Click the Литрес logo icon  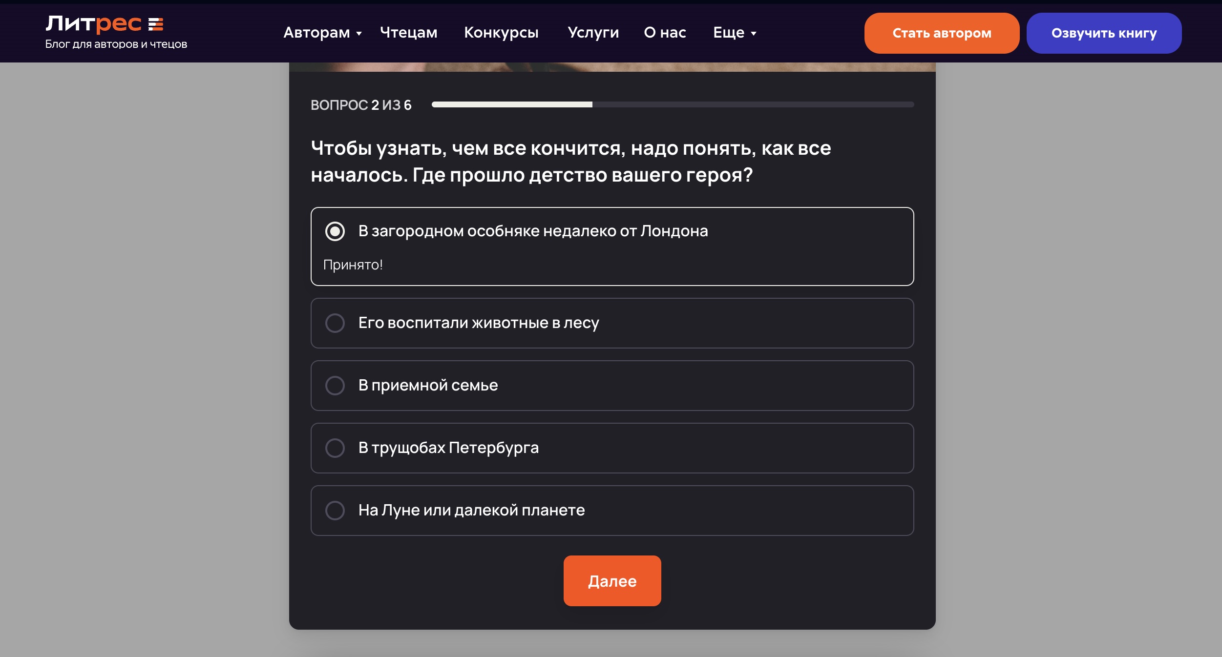coord(93,24)
